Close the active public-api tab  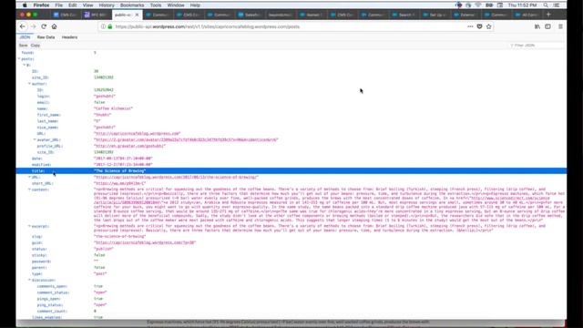coord(137,15)
